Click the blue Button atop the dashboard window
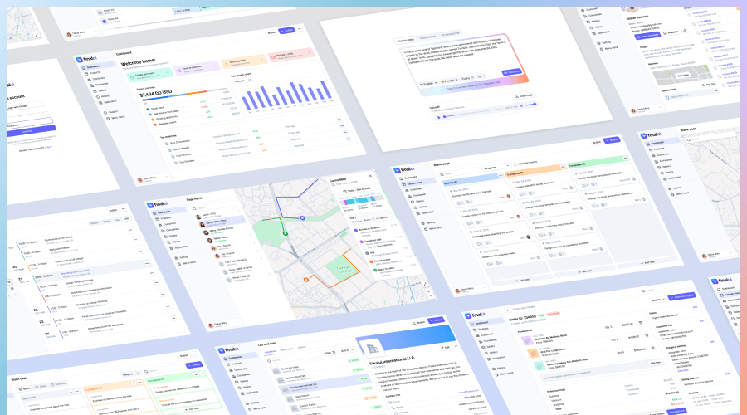The image size is (747, 415). (287, 30)
